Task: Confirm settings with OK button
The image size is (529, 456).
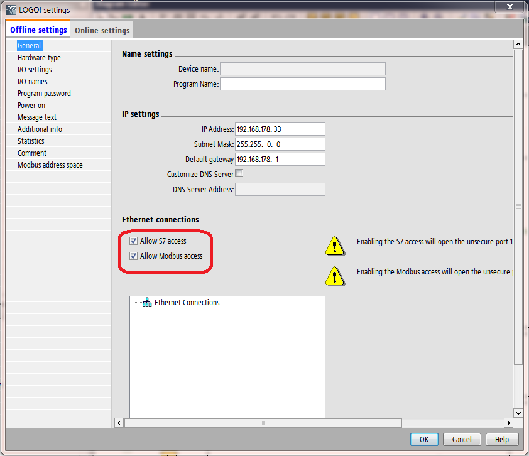Action: 424,439
